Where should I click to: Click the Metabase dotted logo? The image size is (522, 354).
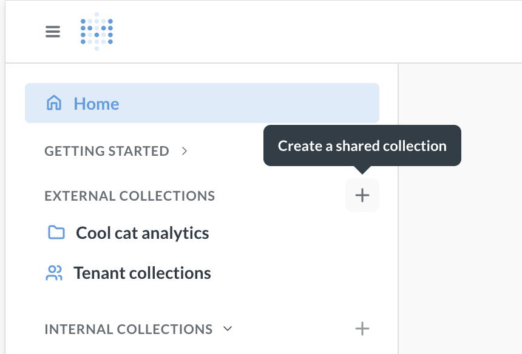[95, 32]
